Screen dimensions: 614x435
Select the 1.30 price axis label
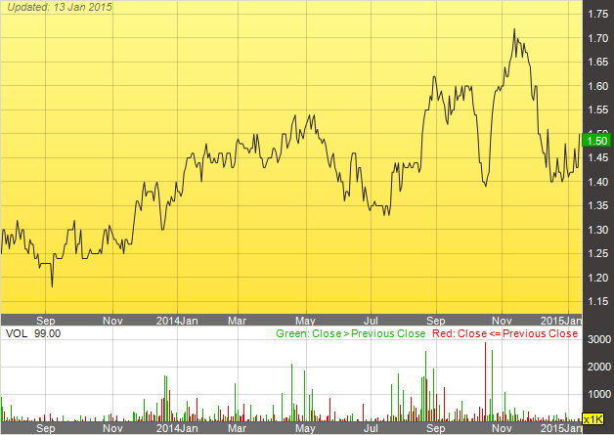(x=598, y=230)
